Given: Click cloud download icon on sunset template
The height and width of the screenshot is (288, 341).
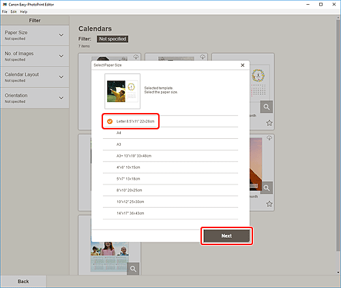Looking at the screenshot, I should pos(269,138).
